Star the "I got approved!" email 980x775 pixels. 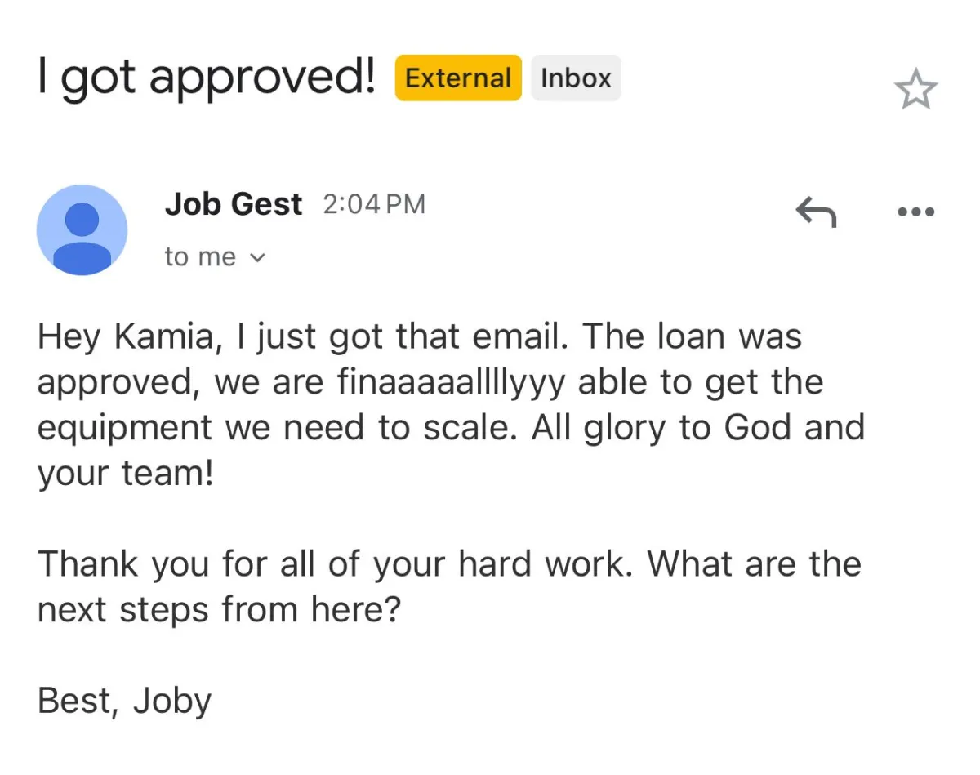coord(915,90)
